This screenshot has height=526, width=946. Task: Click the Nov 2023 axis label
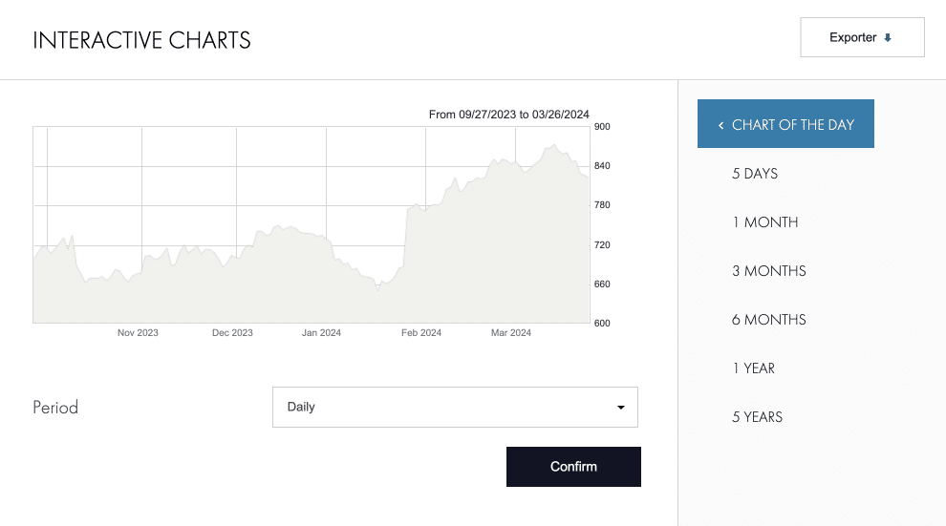[x=138, y=332]
